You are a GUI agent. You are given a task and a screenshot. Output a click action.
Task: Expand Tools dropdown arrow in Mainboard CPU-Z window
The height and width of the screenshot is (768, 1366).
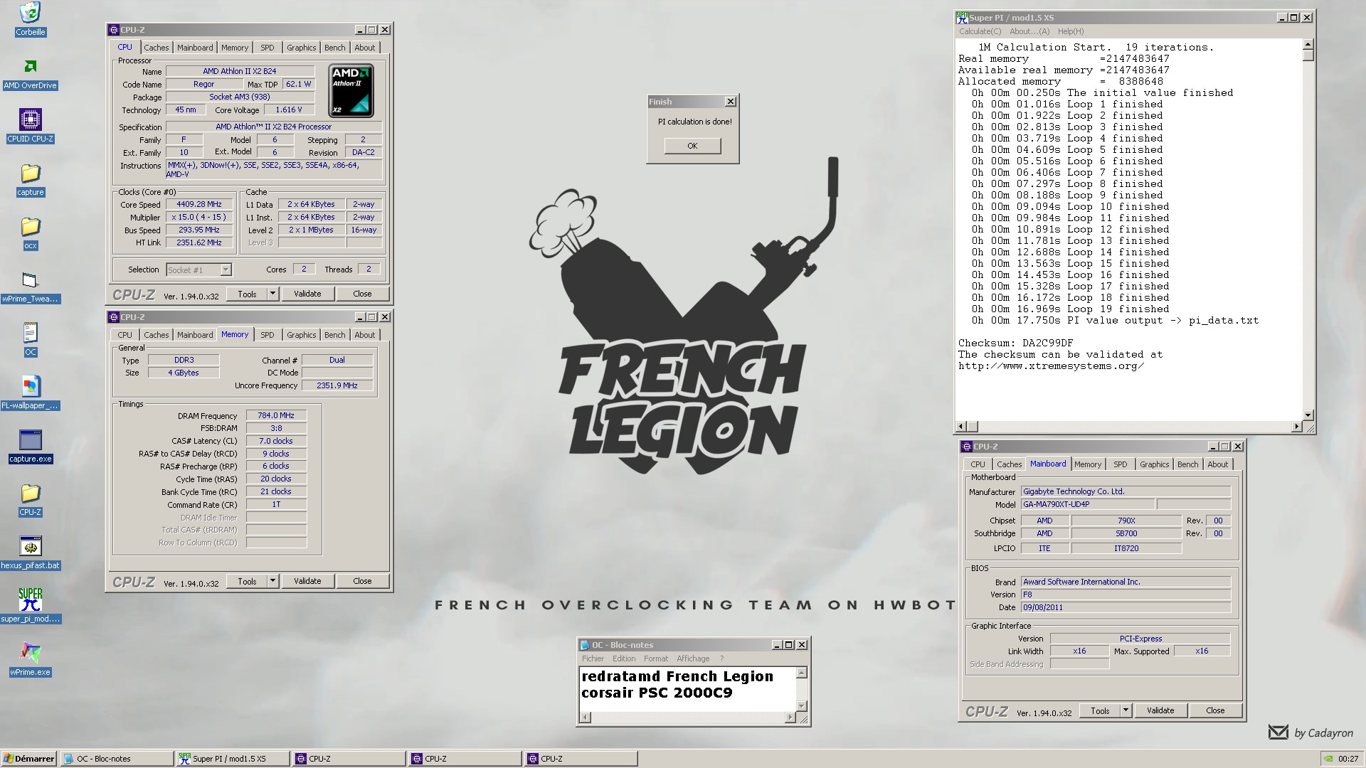tap(1125, 710)
